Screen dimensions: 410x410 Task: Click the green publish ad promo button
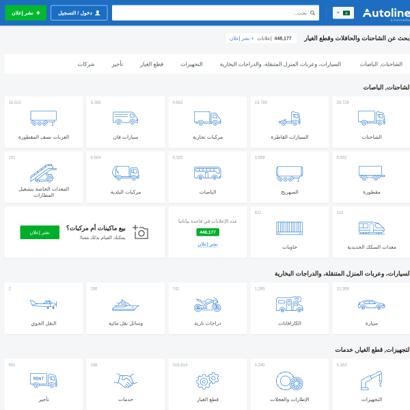pos(40,232)
